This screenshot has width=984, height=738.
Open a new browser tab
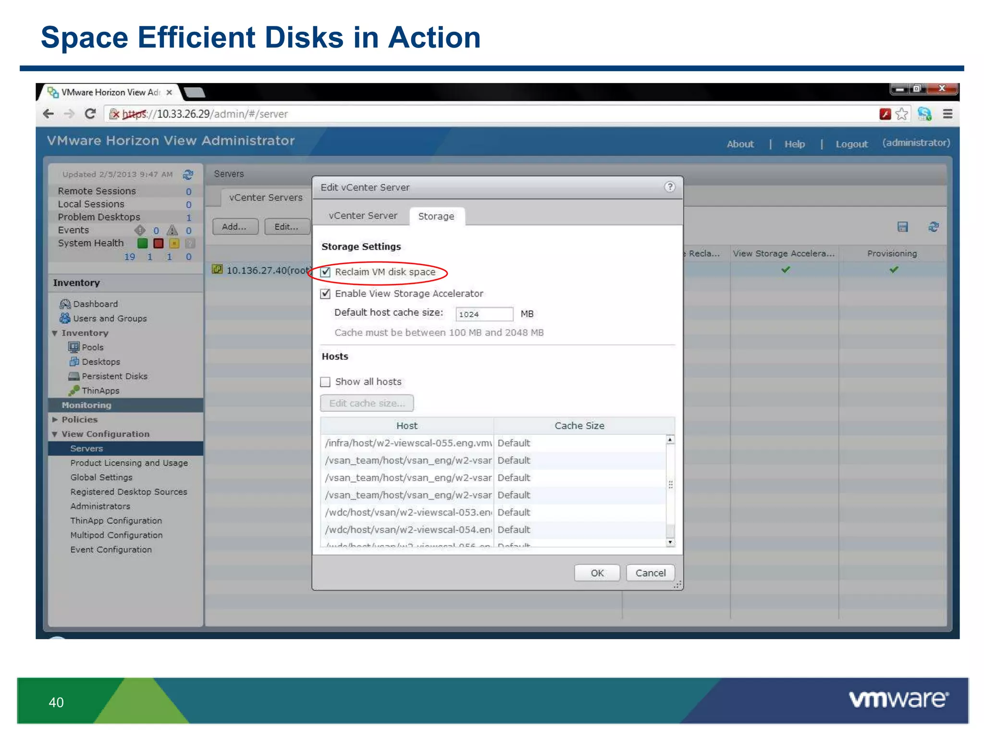coord(195,92)
